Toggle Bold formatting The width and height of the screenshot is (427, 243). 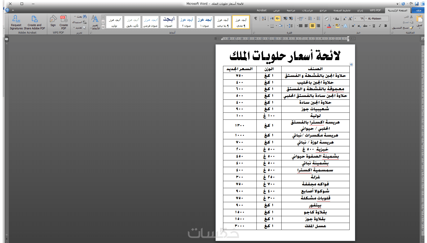click(x=386, y=26)
